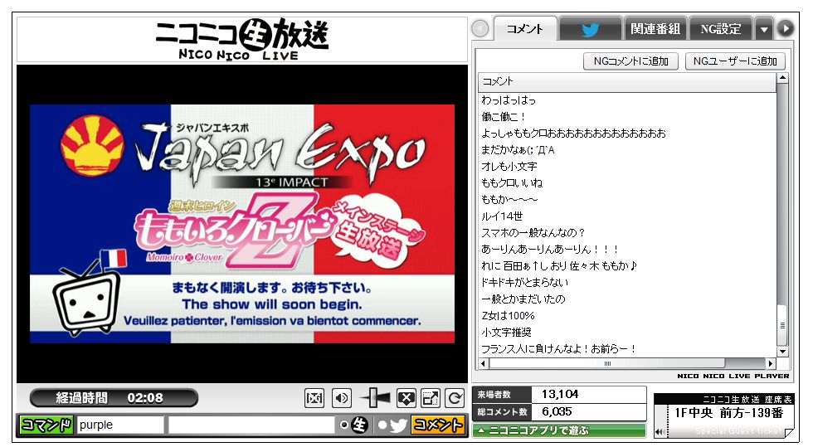Move tabs left with the round grey arrow button

click(480, 28)
